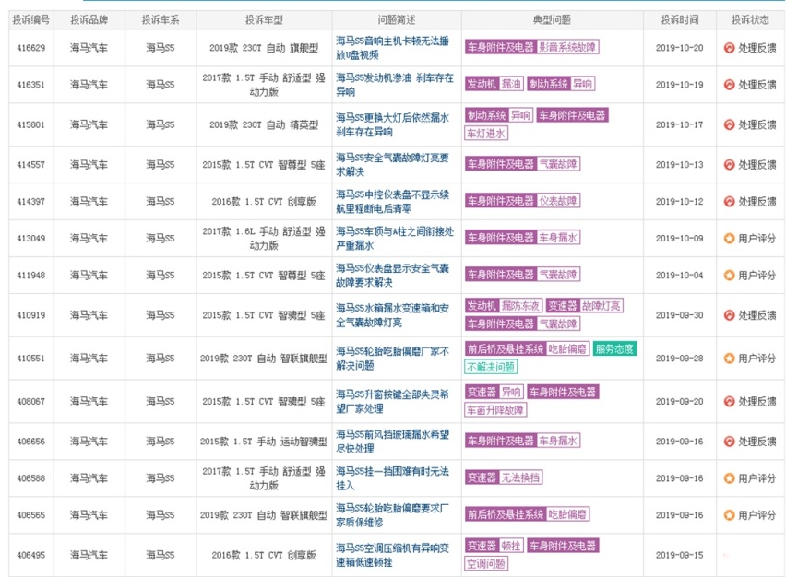The width and height of the screenshot is (786, 577).
Task: Click the 顿挂 tag in row 406495
Action: click(x=511, y=546)
